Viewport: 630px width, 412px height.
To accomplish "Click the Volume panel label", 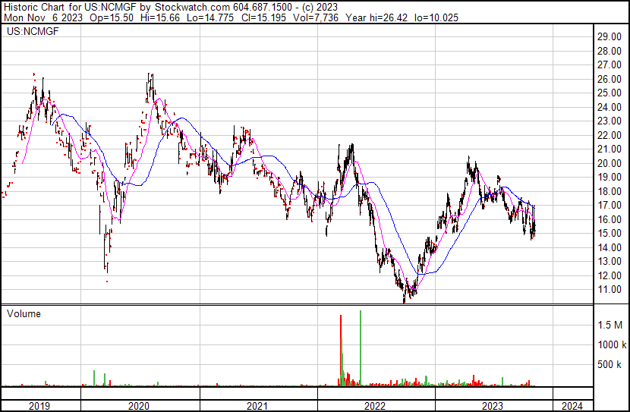I will click(x=24, y=313).
